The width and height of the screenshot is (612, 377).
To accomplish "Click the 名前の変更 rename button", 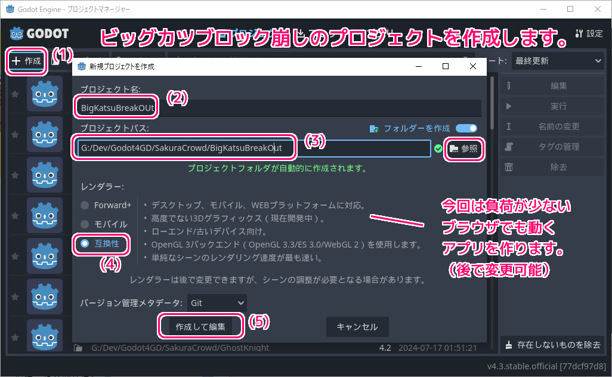I will click(x=552, y=126).
